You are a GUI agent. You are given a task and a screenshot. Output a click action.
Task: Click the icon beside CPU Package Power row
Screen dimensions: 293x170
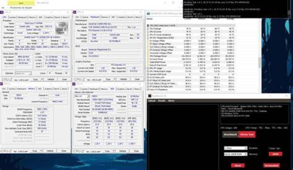click(x=148, y=56)
